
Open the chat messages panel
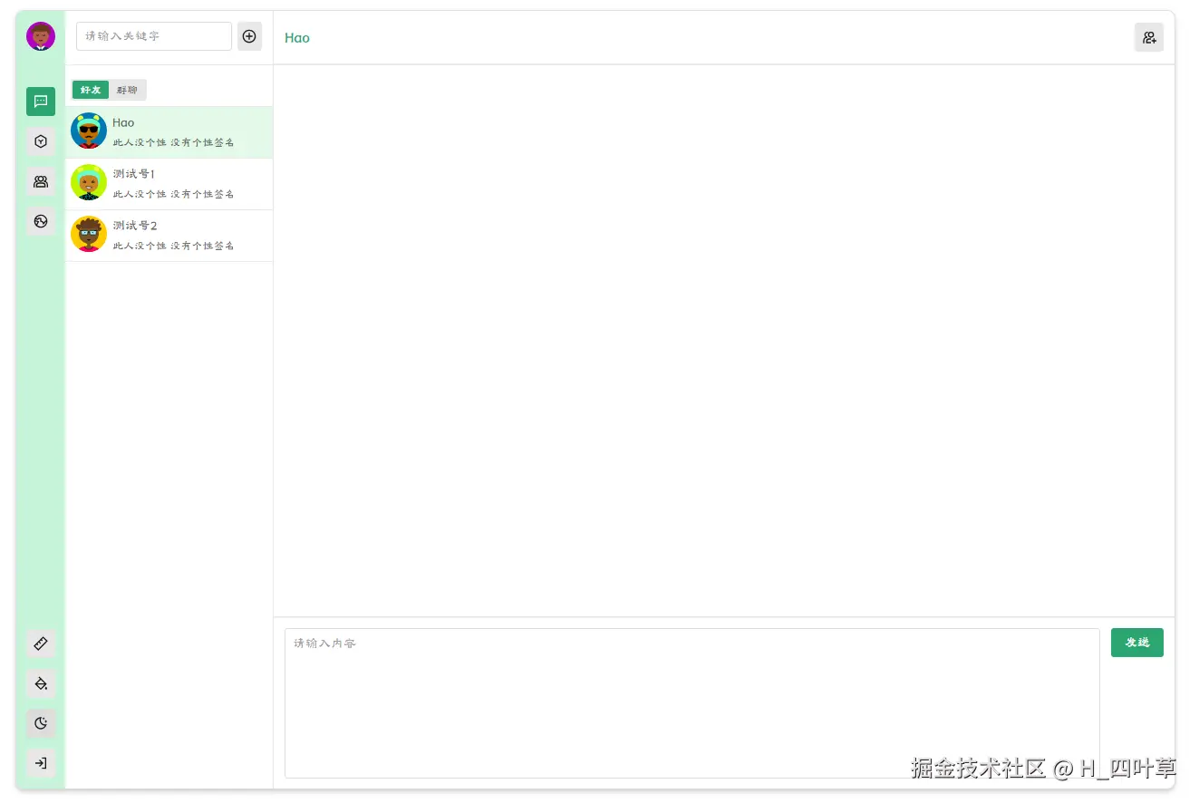pyautogui.click(x=40, y=102)
